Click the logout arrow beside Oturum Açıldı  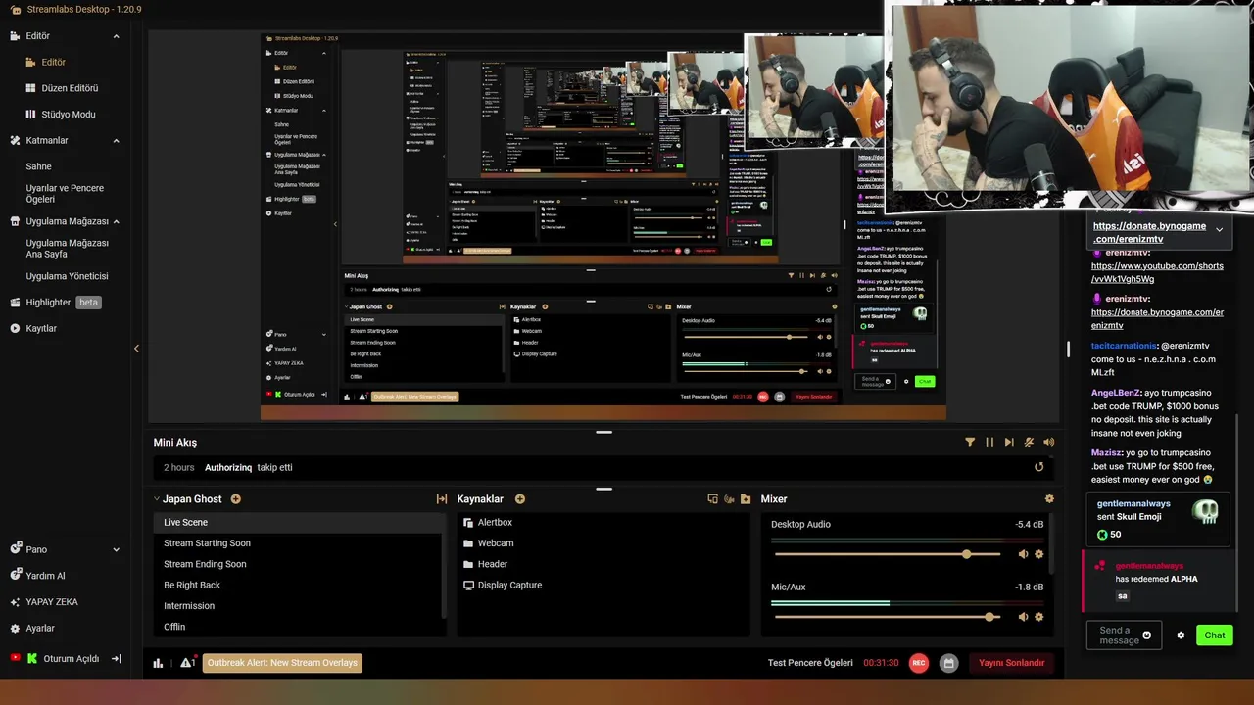(116, 659)
